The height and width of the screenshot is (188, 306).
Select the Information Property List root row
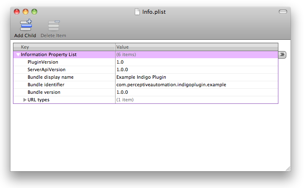pyautogui.click(x=146, y=55)
